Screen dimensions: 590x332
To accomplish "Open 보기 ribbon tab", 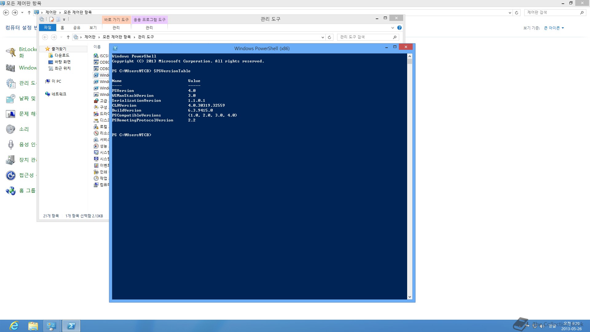I will tap(93, 28).
